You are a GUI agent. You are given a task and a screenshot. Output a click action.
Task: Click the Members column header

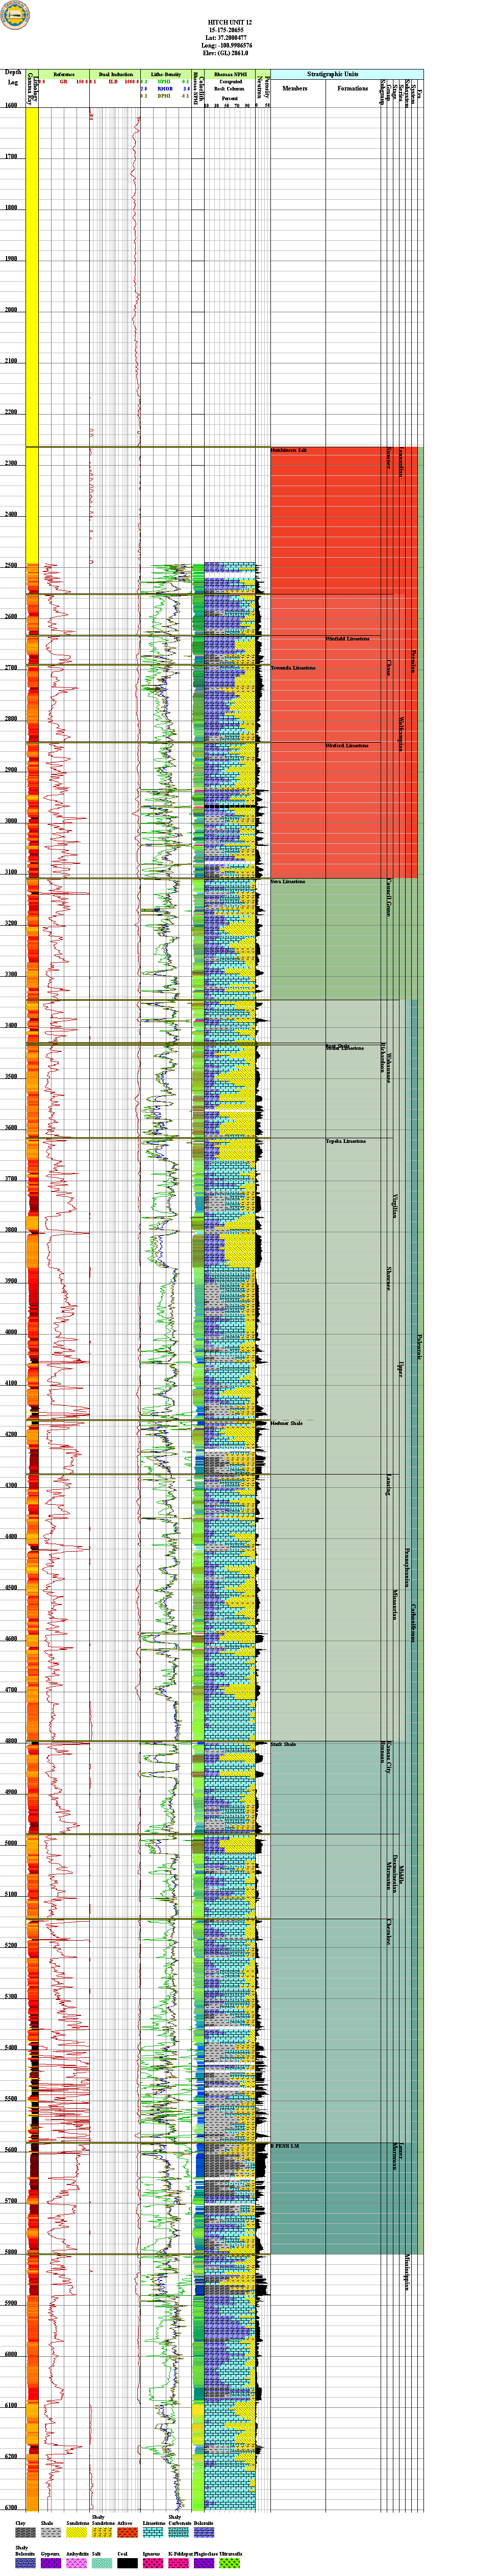pyautogui.click(x=294, y=88)
